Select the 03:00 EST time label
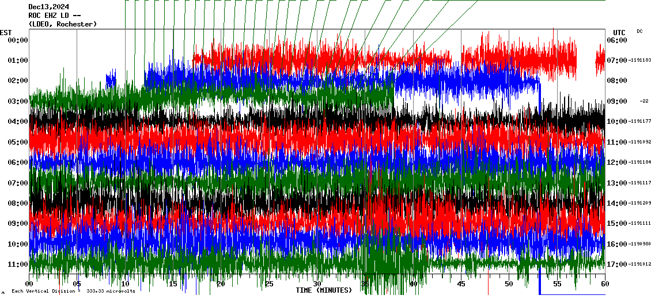Screen dimensions: 651x299 tap(18, 101)
